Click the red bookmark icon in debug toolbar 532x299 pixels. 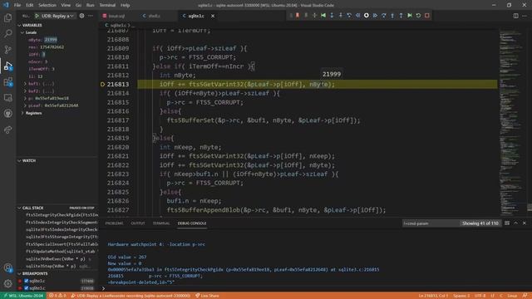(x=298, y=16)
